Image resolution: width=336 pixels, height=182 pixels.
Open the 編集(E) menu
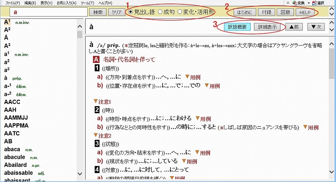click(30, 3)
